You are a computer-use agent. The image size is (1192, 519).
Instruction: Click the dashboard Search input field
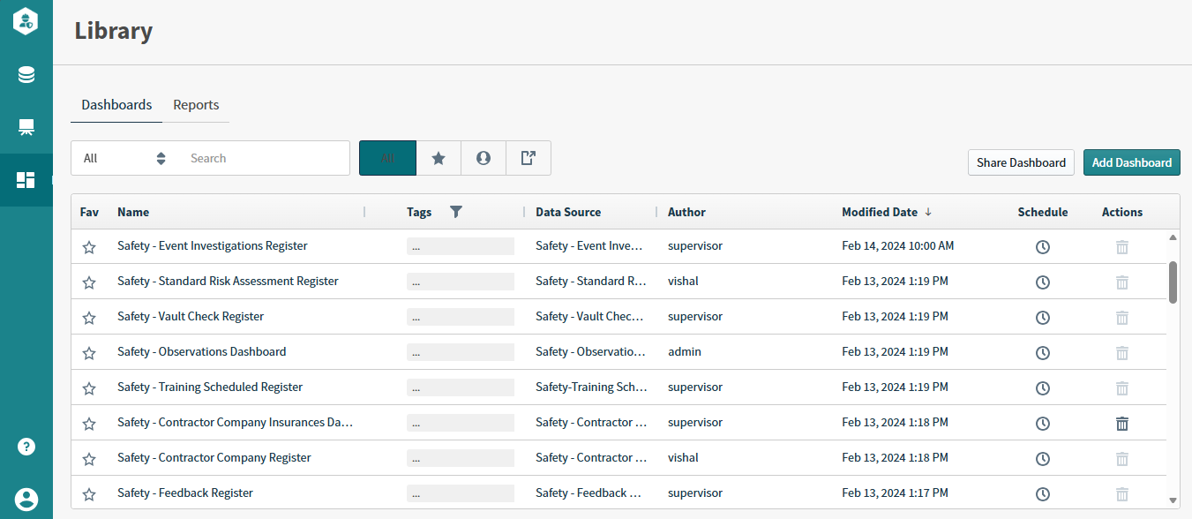pos(265,158)
